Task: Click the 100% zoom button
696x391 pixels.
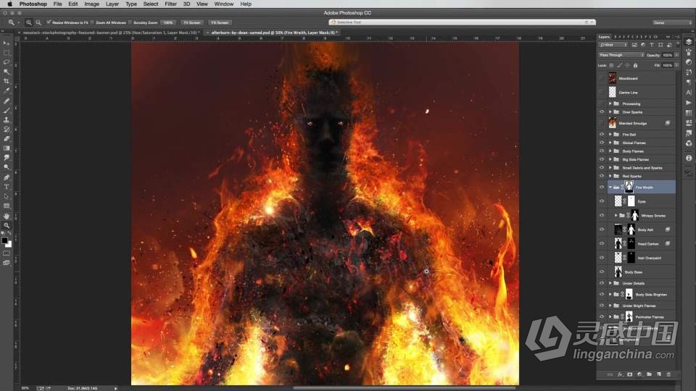Action: pos(167,22)
